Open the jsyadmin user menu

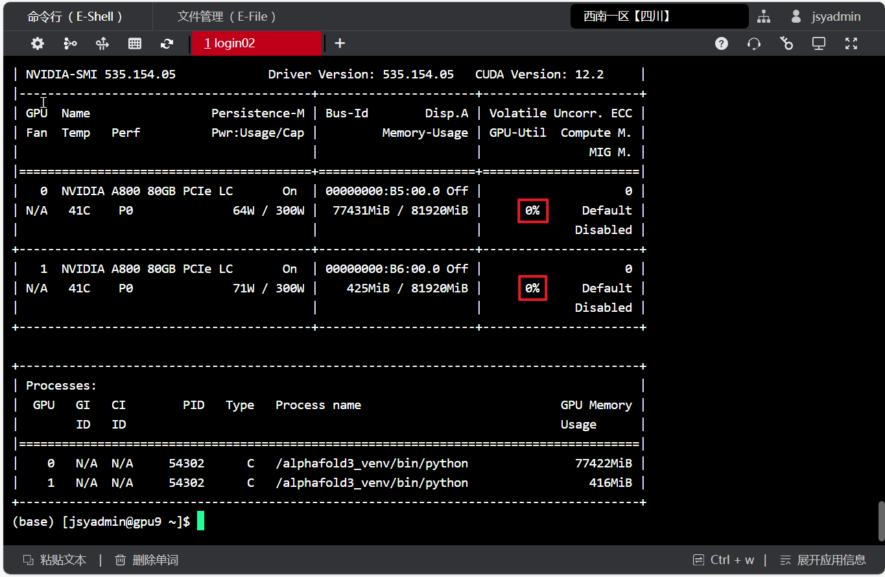coord(826,16)
